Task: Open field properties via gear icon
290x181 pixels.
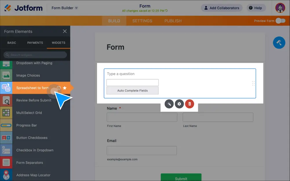Action: pos(179,104)
